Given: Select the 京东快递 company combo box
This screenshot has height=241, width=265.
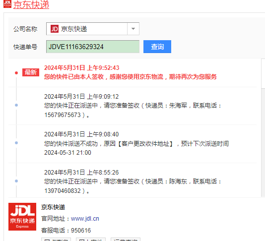Looking at the screenshot, I should (93, 29).
